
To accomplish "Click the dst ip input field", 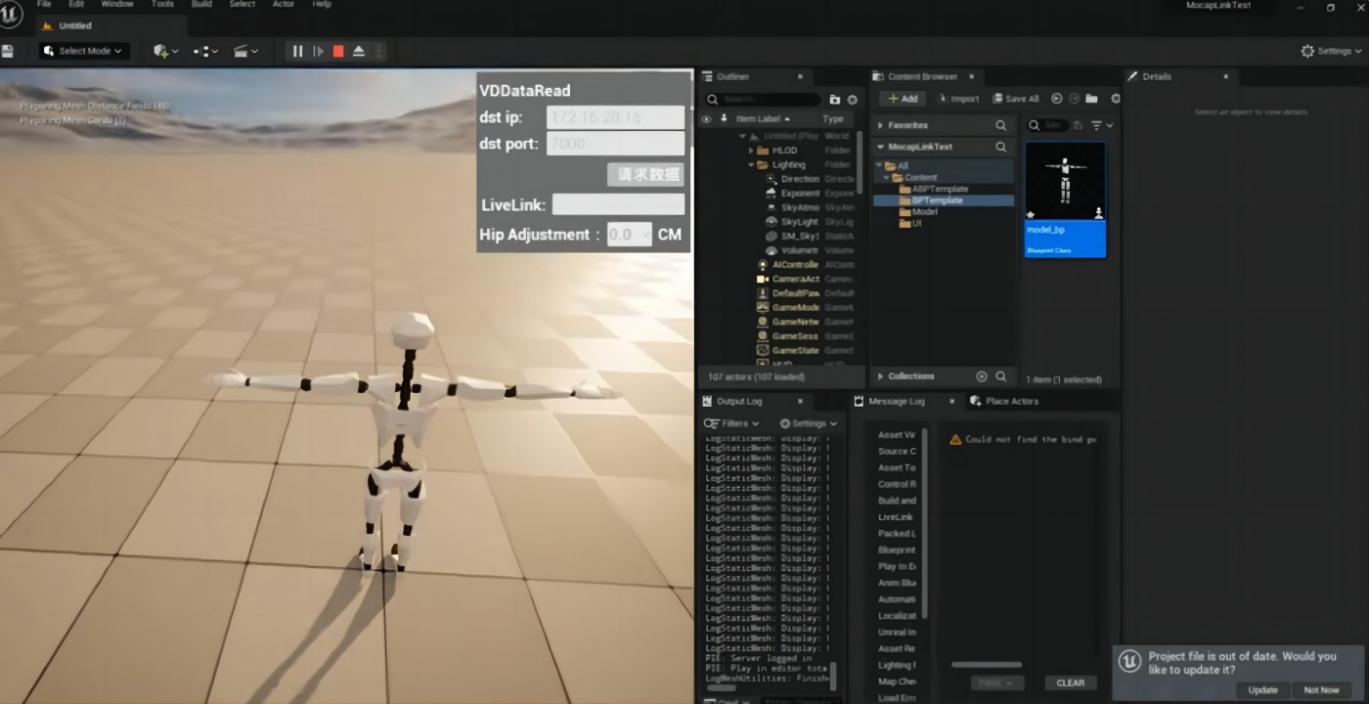I will click(x=615, y=117).
